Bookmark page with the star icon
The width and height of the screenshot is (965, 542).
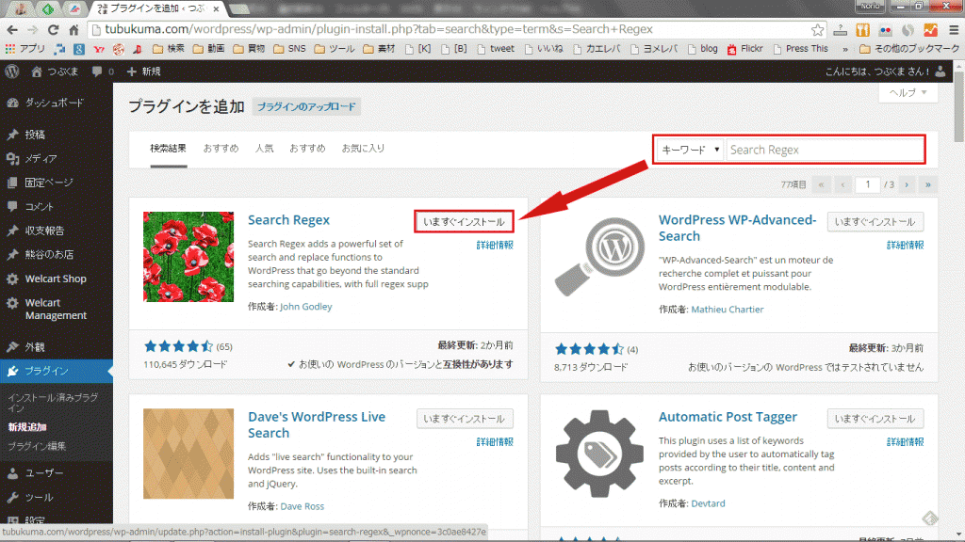(x=820, y=29)
